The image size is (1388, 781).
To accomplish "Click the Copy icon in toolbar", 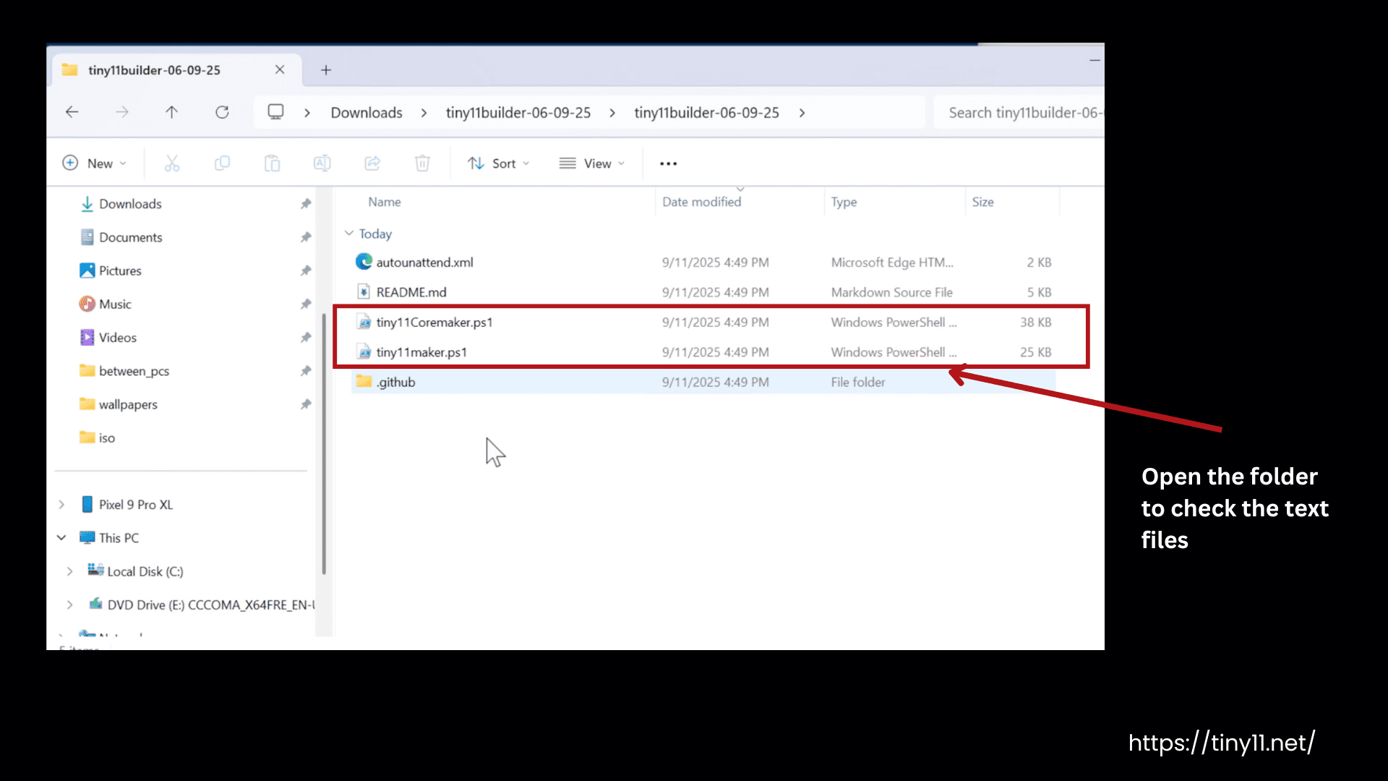I will click(x=222, y=163).
